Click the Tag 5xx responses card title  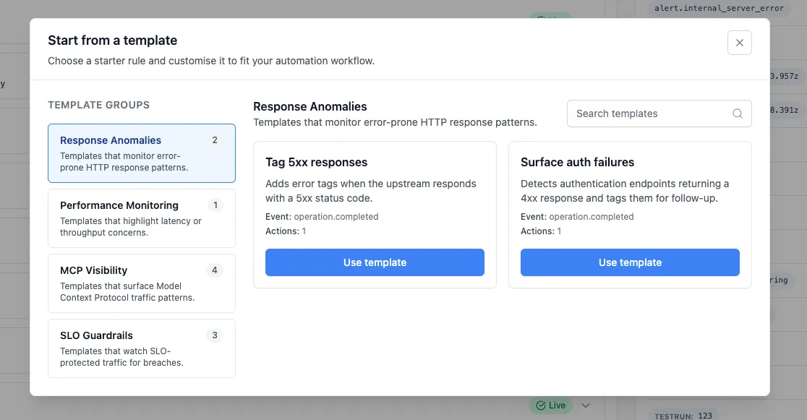point(317,162)
